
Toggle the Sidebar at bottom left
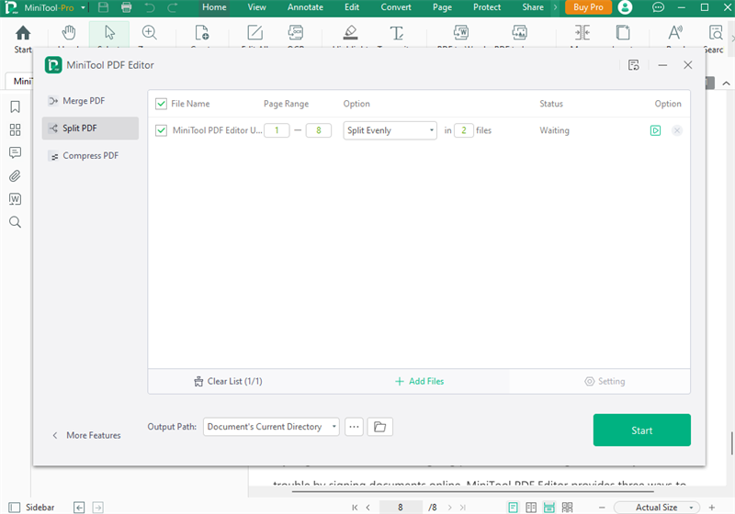[x=31, y=508]
